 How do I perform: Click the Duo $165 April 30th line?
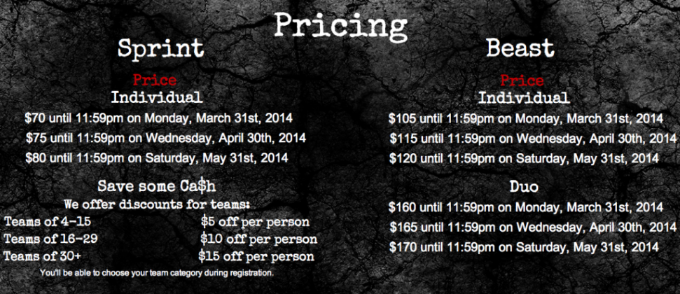533,227
